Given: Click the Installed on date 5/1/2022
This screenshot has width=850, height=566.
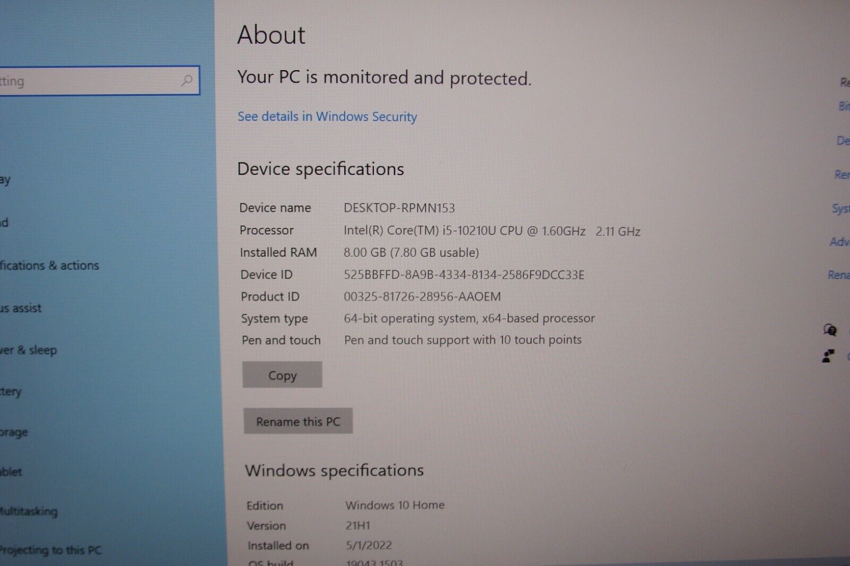Looking at the screenshot, I should pyautogui.click(x=369, y=545).
